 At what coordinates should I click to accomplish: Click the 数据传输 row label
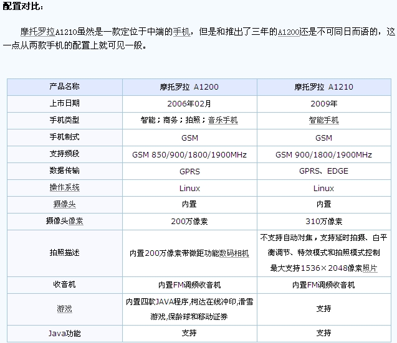(x=65, y=171)
